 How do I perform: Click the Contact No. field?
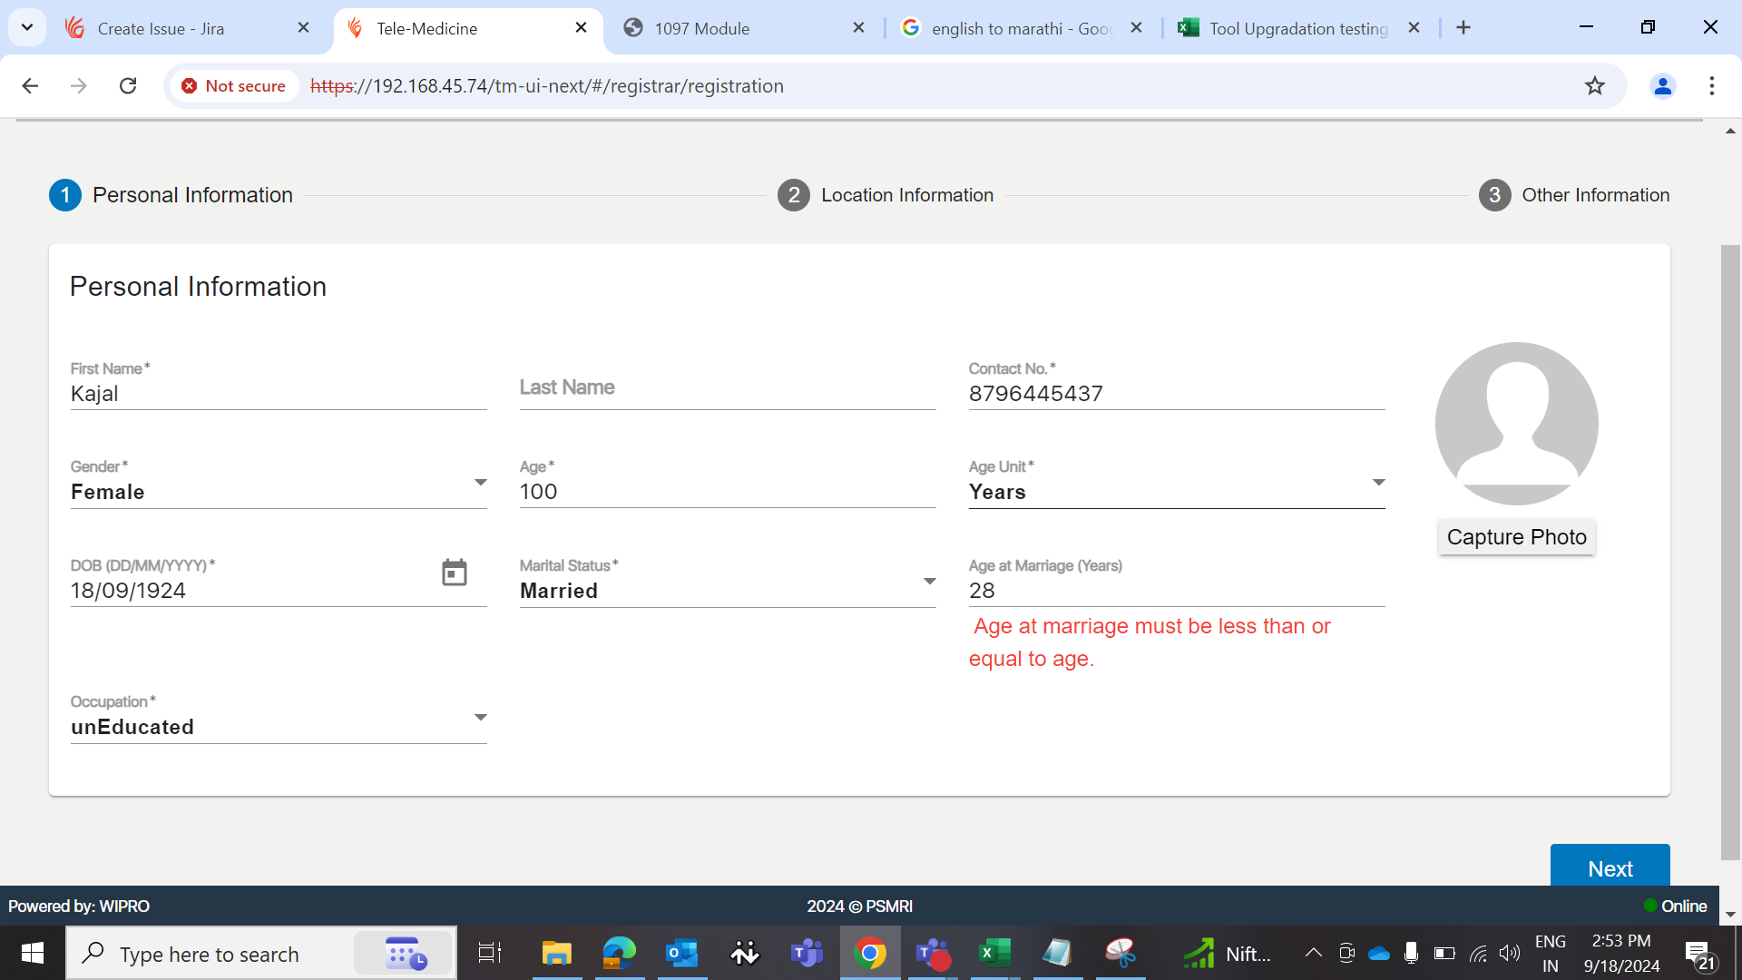[x=1177, y=393]
